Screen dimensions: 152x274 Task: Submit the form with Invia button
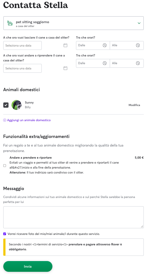tap(28, 267)
